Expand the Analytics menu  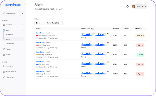[13, 25]
